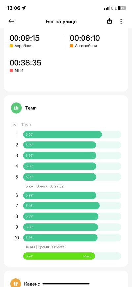
Task: Tap kilometer 4 pace bar 5'30"
Action: (60, 166)
